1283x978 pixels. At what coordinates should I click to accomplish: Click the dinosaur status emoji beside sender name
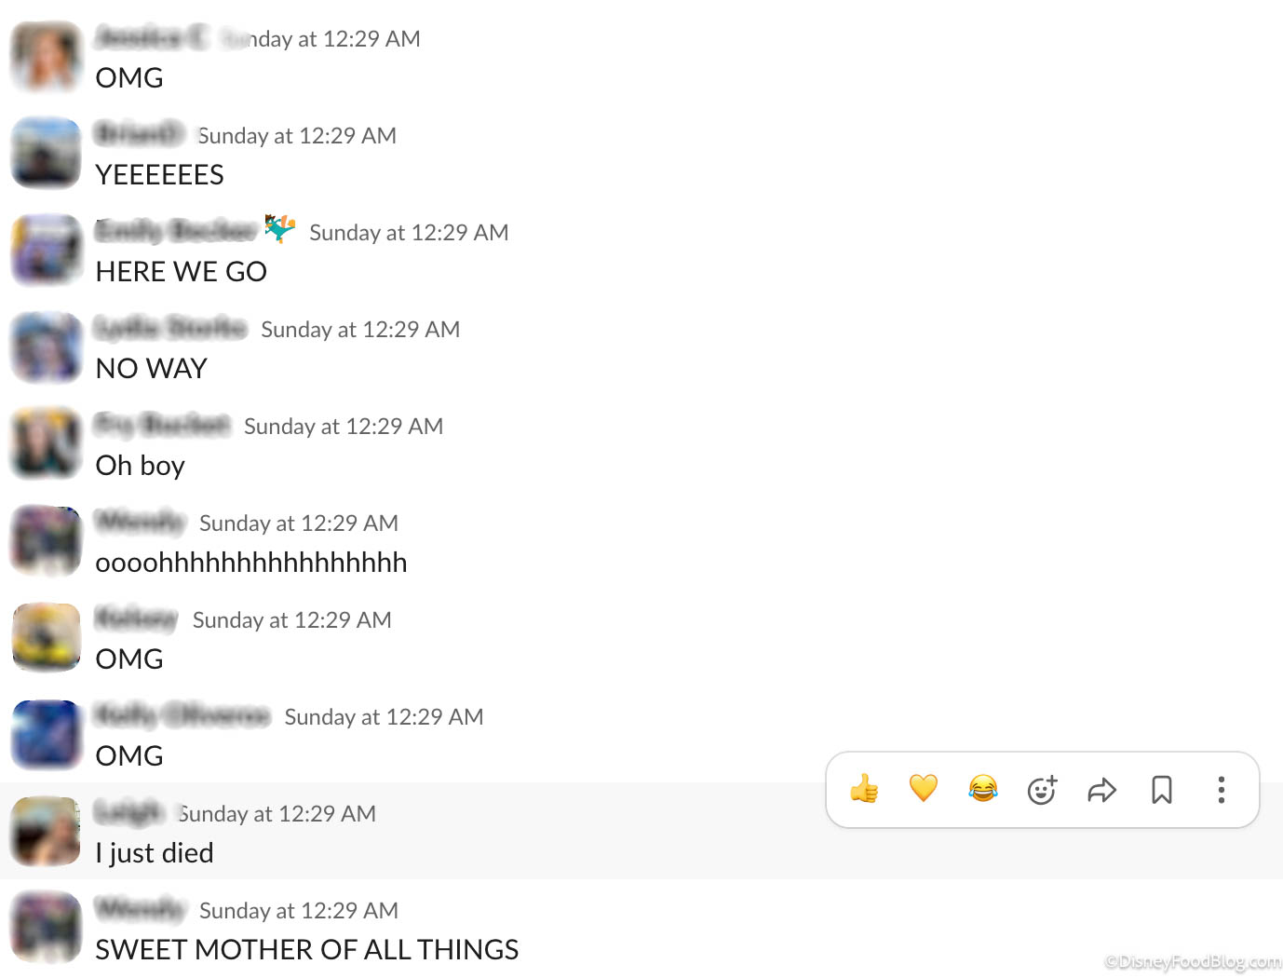pyautogui.click(x=280, y=228)
